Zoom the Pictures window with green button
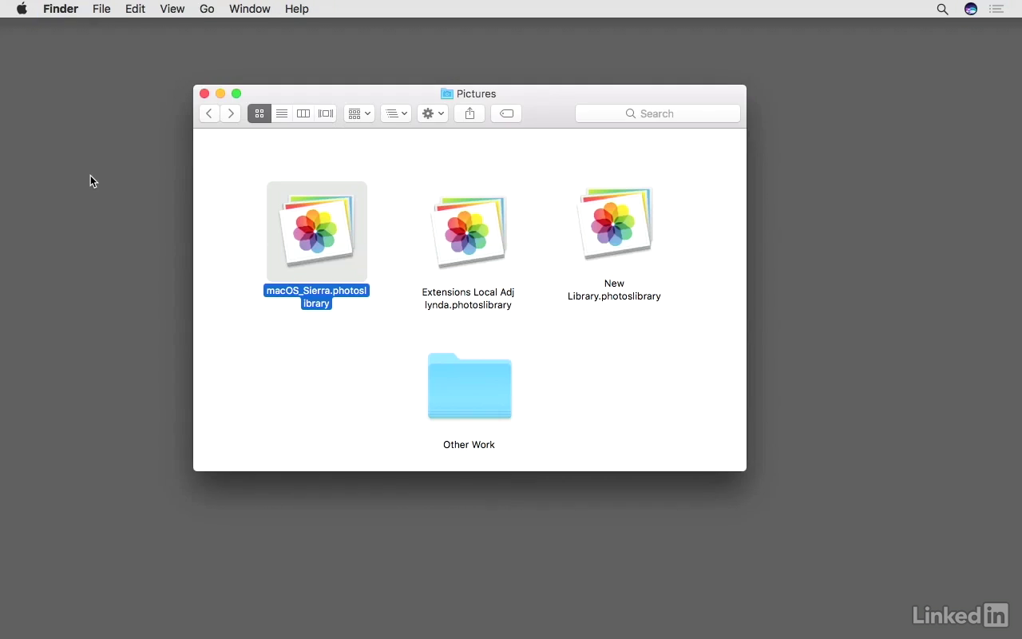The height and width of the screenshot is (639, 1022). tap(236, 93)
